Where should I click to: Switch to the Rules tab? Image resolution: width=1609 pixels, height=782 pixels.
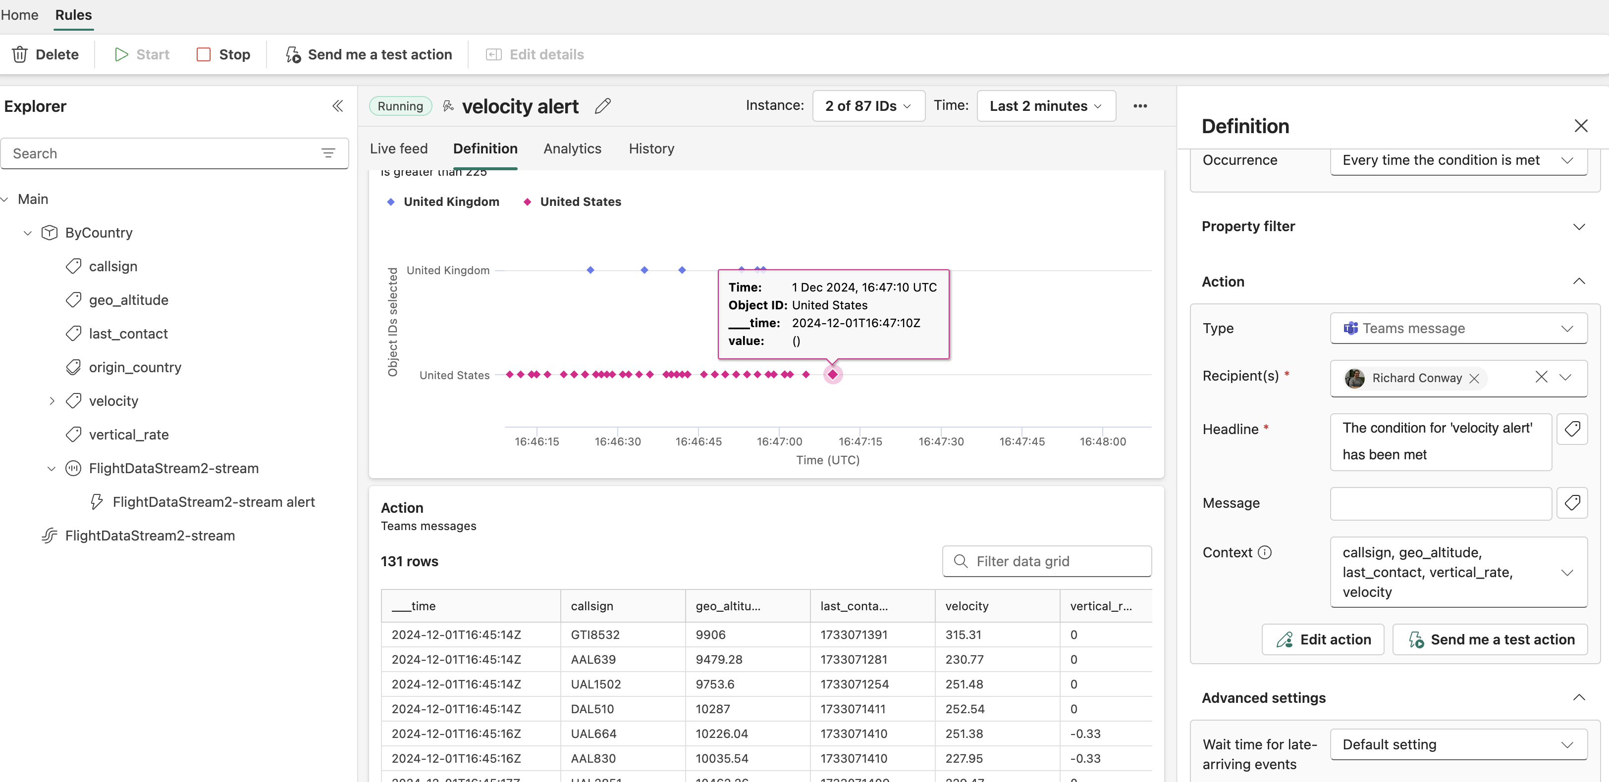point(74,15)
